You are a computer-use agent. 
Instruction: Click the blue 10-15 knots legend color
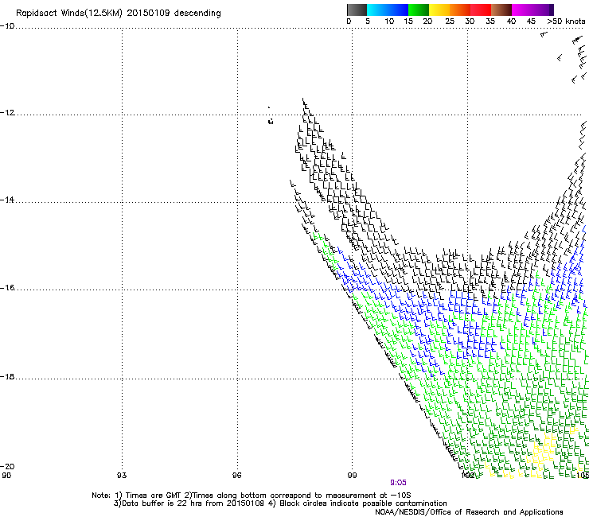tap(398, 10)
